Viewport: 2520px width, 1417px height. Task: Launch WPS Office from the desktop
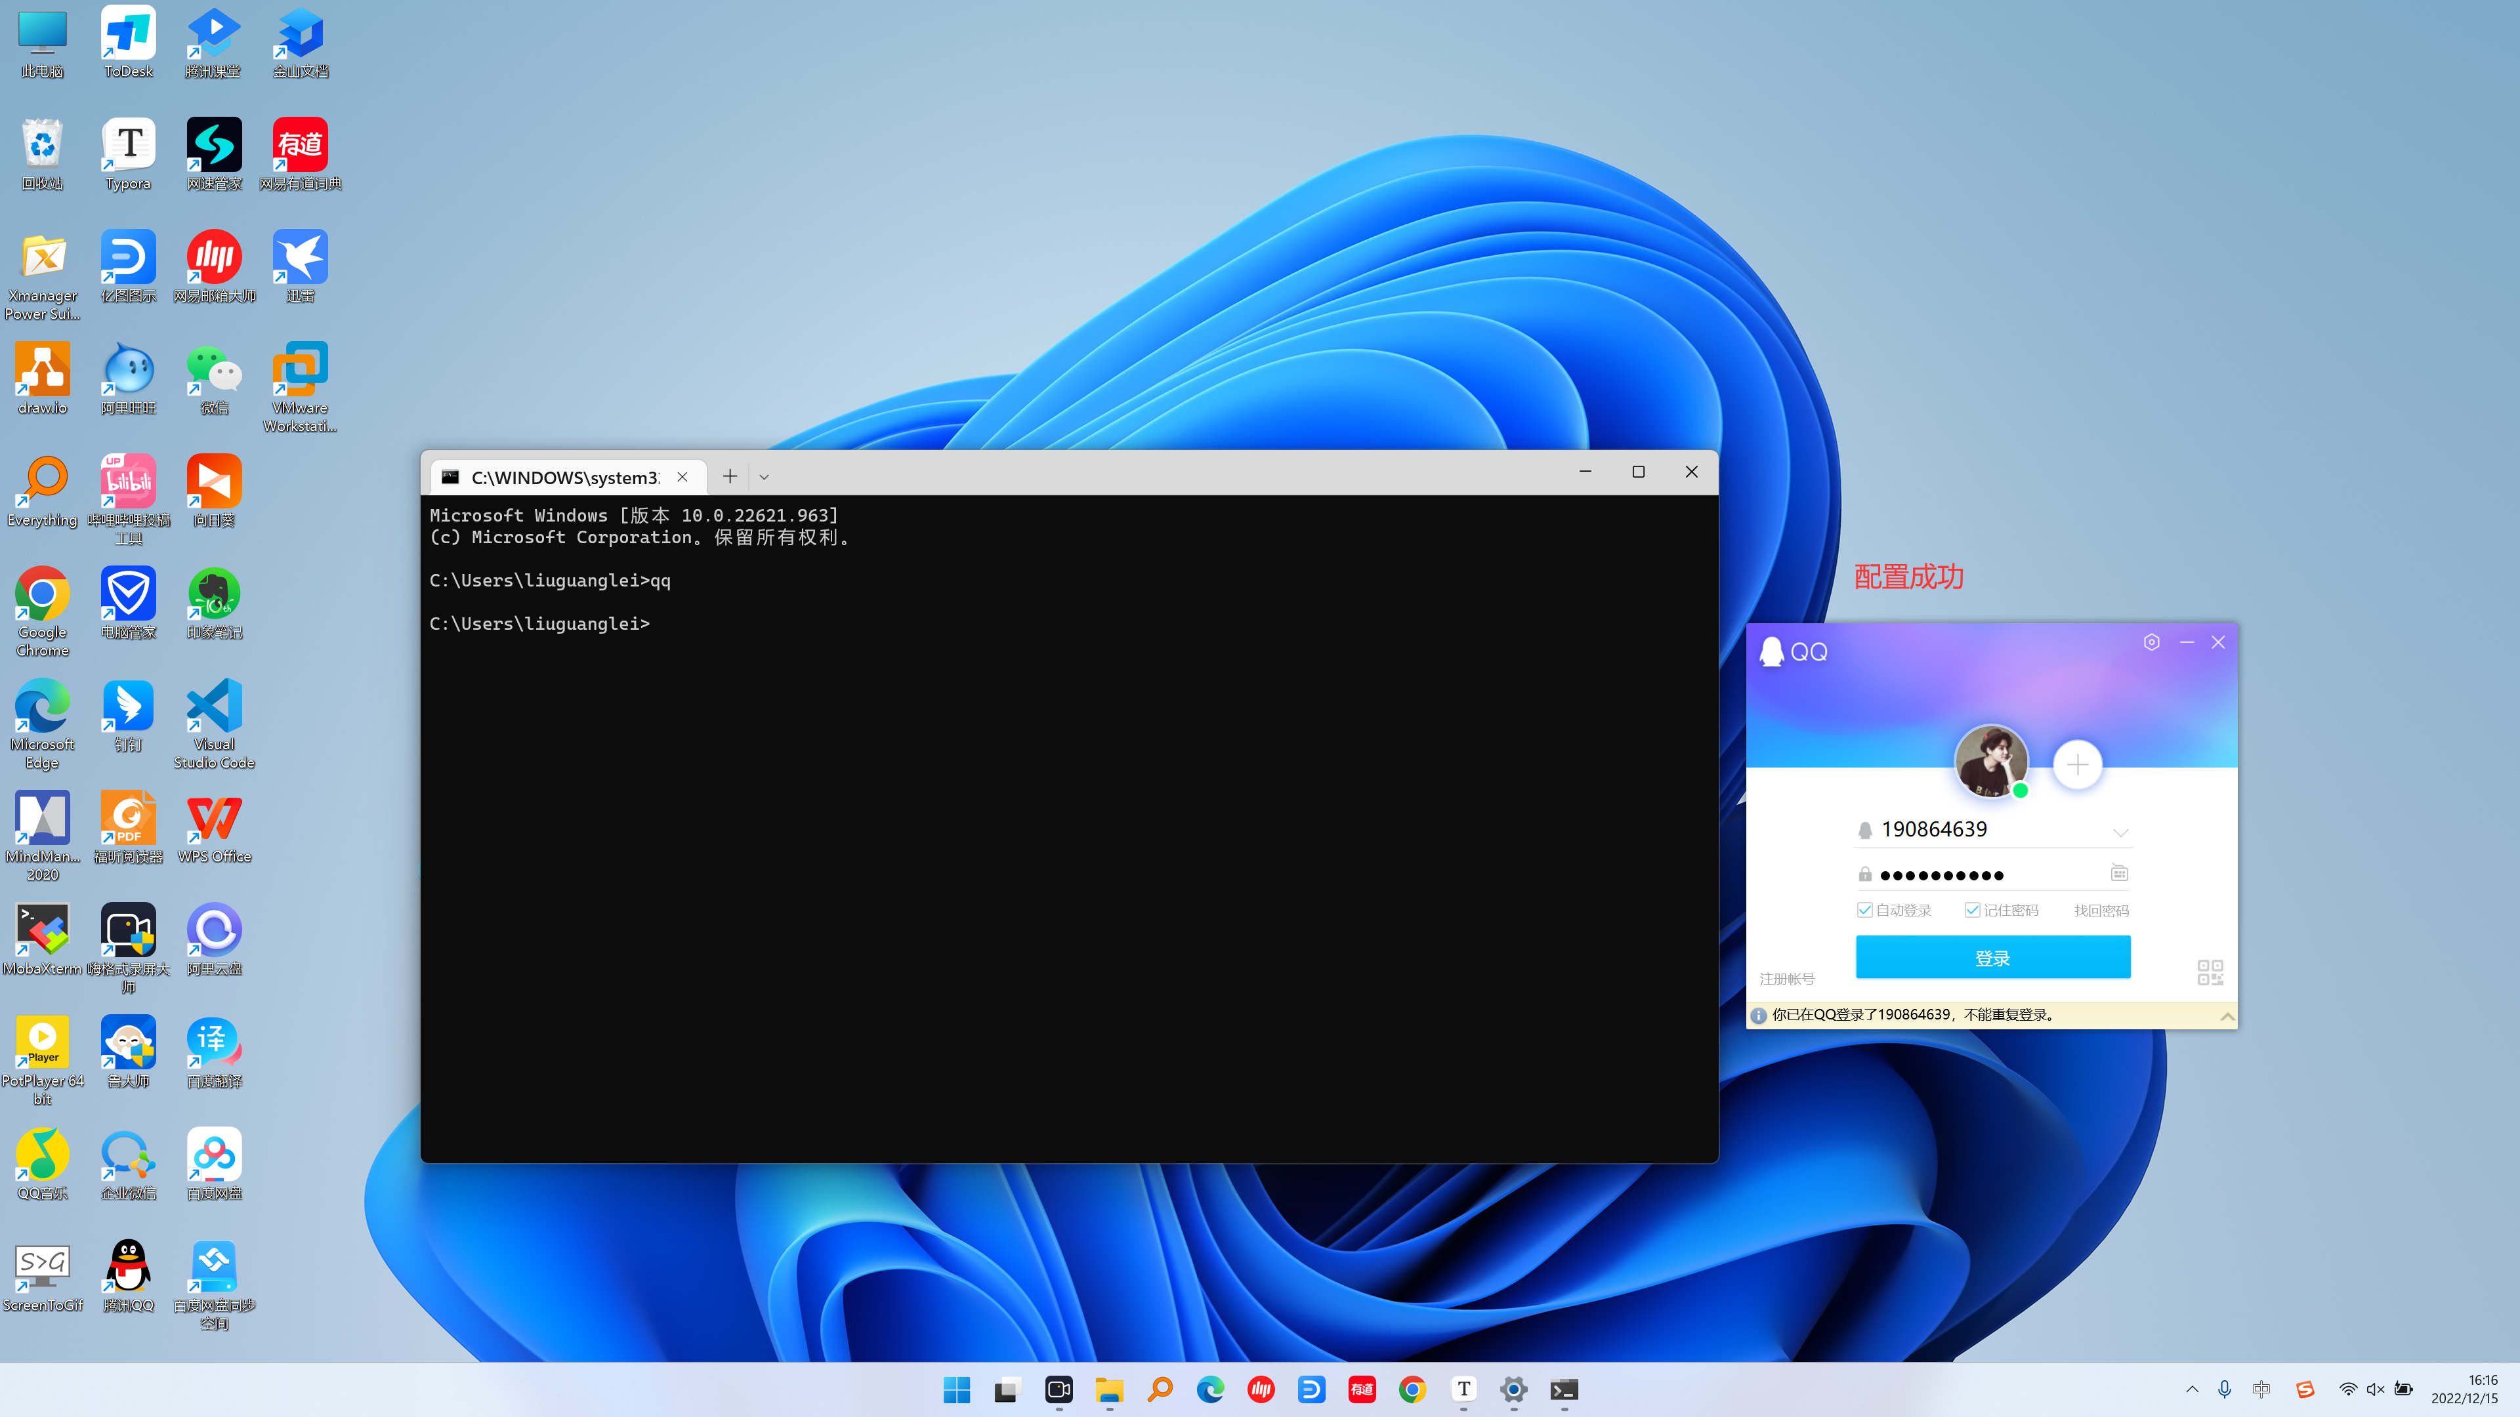214,827
